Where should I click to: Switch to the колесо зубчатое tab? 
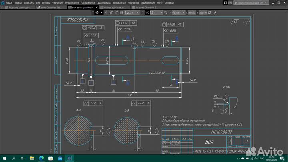point(115,7)
